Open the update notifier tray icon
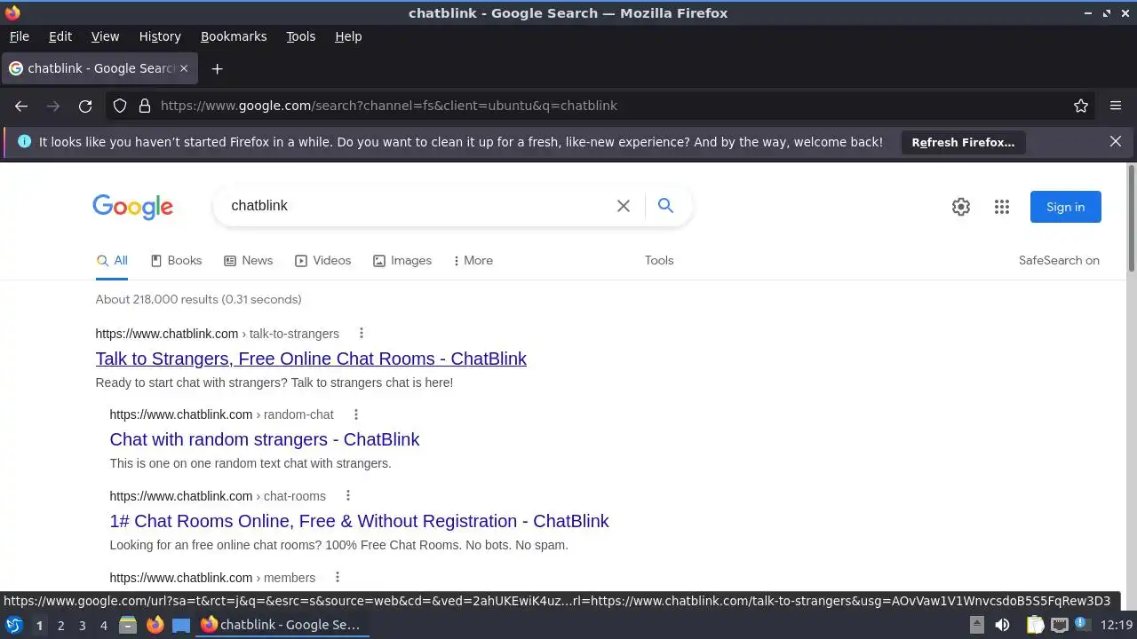 point(1083,625)
